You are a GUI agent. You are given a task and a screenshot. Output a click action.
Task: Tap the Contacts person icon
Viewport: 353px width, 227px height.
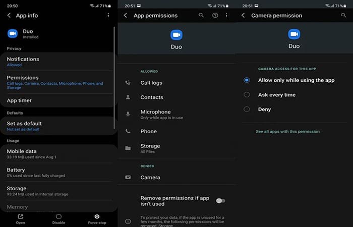[128, 97]
